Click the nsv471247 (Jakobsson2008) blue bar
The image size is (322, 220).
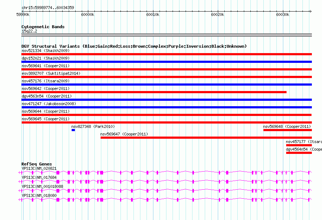(x=166, y=107)
